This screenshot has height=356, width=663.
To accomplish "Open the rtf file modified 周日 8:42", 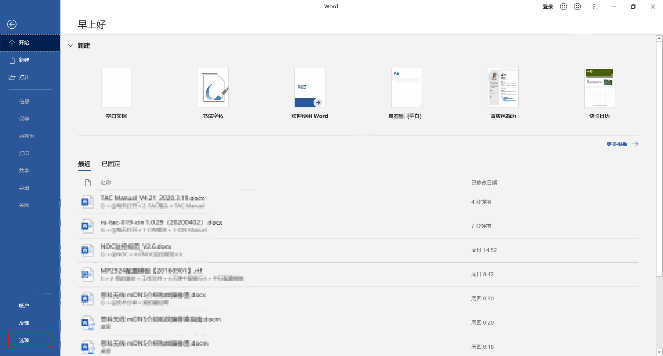I will click(358, 274).
